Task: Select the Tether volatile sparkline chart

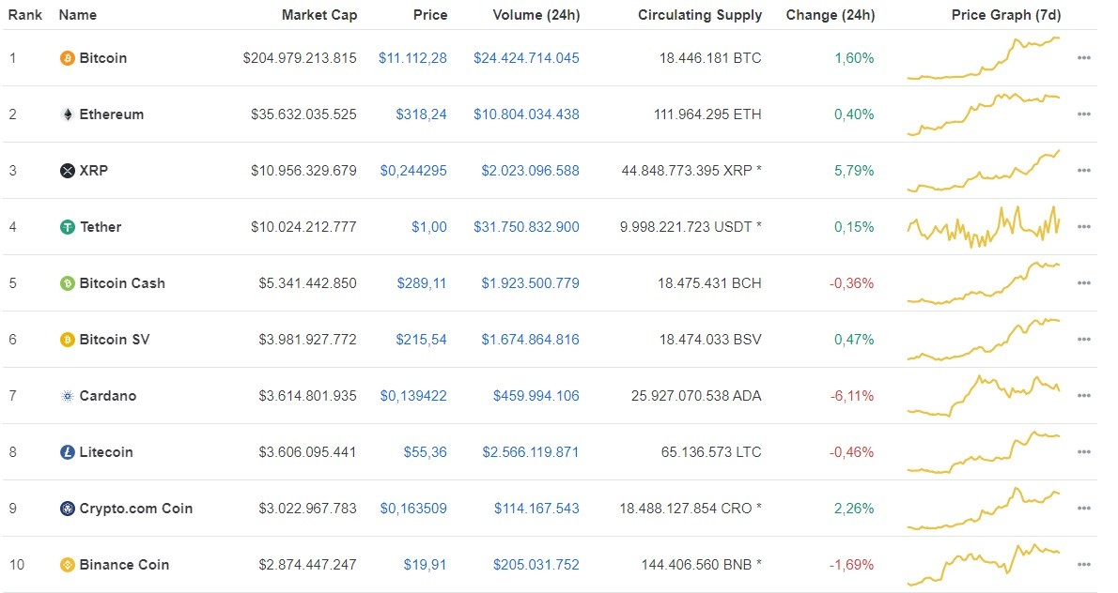Action: coord(985,226)
